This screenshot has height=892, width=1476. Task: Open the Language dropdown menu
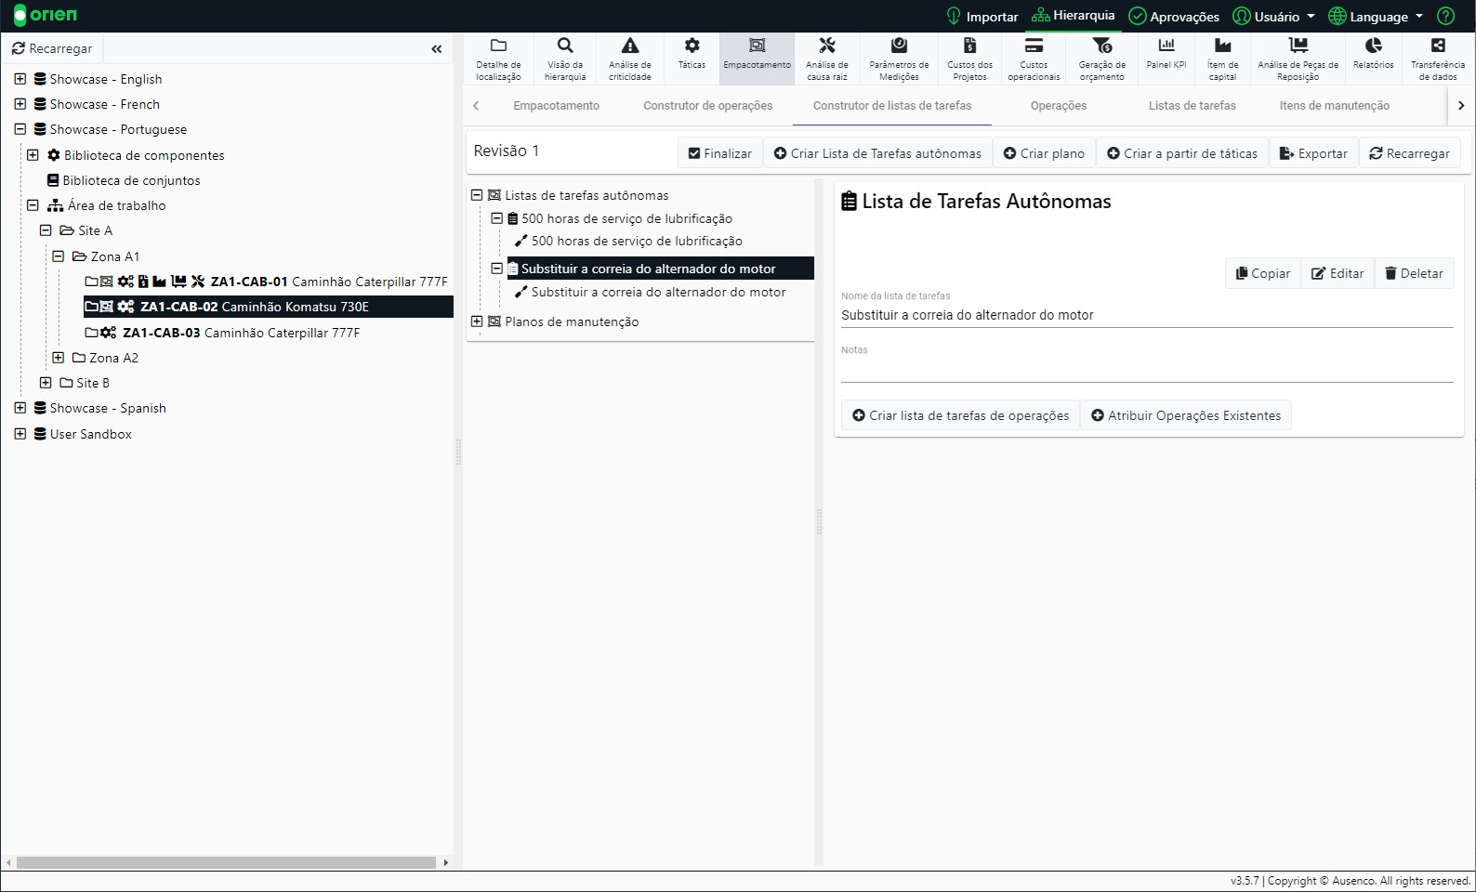pos(1376,17)
